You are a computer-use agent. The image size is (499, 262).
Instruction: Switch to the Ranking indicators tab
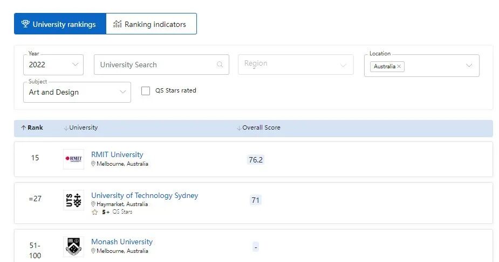pyautogui.click(x=151, y=24)
